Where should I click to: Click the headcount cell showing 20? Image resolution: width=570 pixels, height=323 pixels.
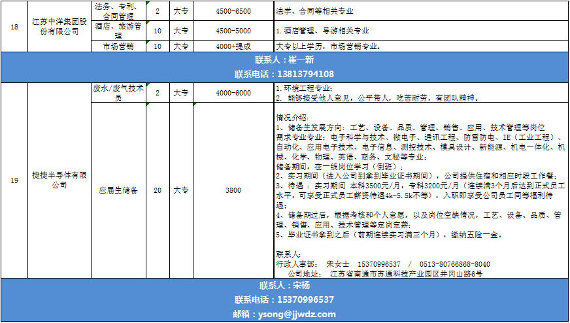click(157, 190)
